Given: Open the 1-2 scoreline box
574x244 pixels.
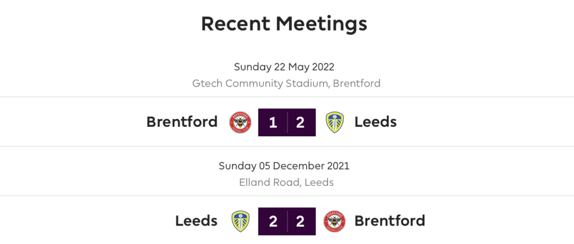Looking at the screenshot, I should point(287,122).
